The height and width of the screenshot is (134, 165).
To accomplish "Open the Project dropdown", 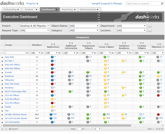I will point(35,26).
